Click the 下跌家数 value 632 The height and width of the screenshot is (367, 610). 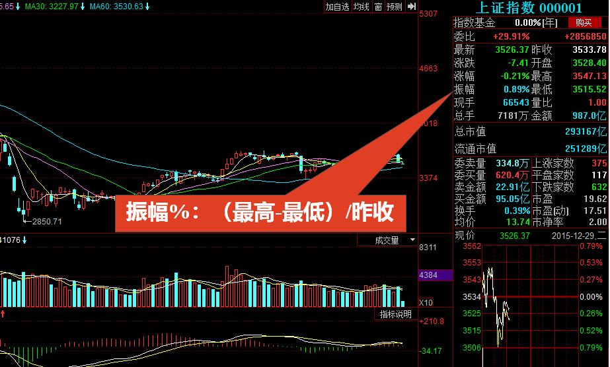599,187
